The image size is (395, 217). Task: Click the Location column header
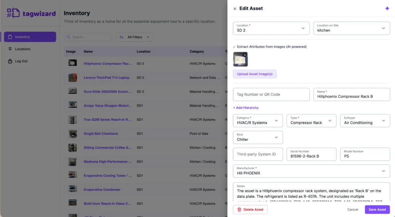click(143, 52)
